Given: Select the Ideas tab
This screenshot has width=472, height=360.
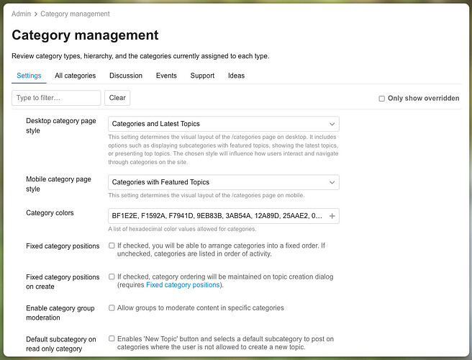Looking at the screenshot, I should 236,76.
